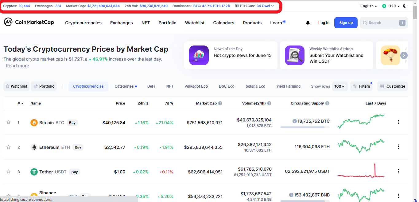The height and width of the screenshot is (202, 419).
Task: Select the Polkadot Eco tab
Action: coord(196,86)
